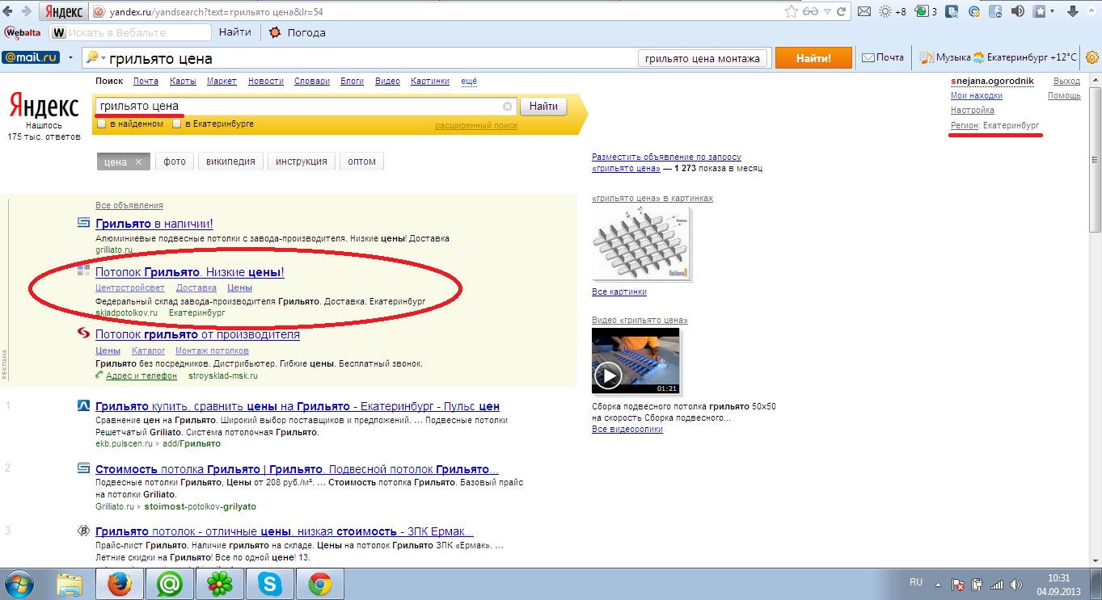Switch to the Картинки service tab
1102x600 pixels.
(x=430, y=81)
